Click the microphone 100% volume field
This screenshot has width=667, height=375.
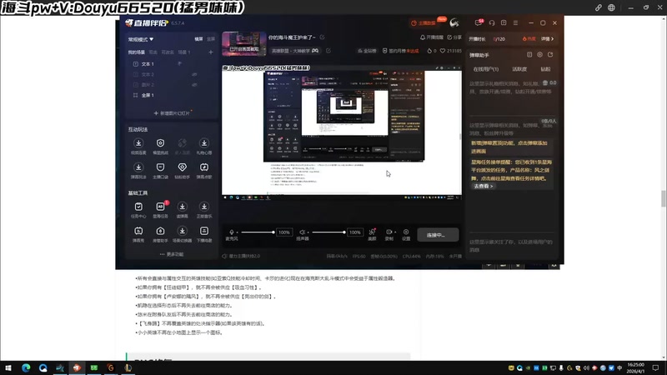pyautogui.click(x=284, y=232)
